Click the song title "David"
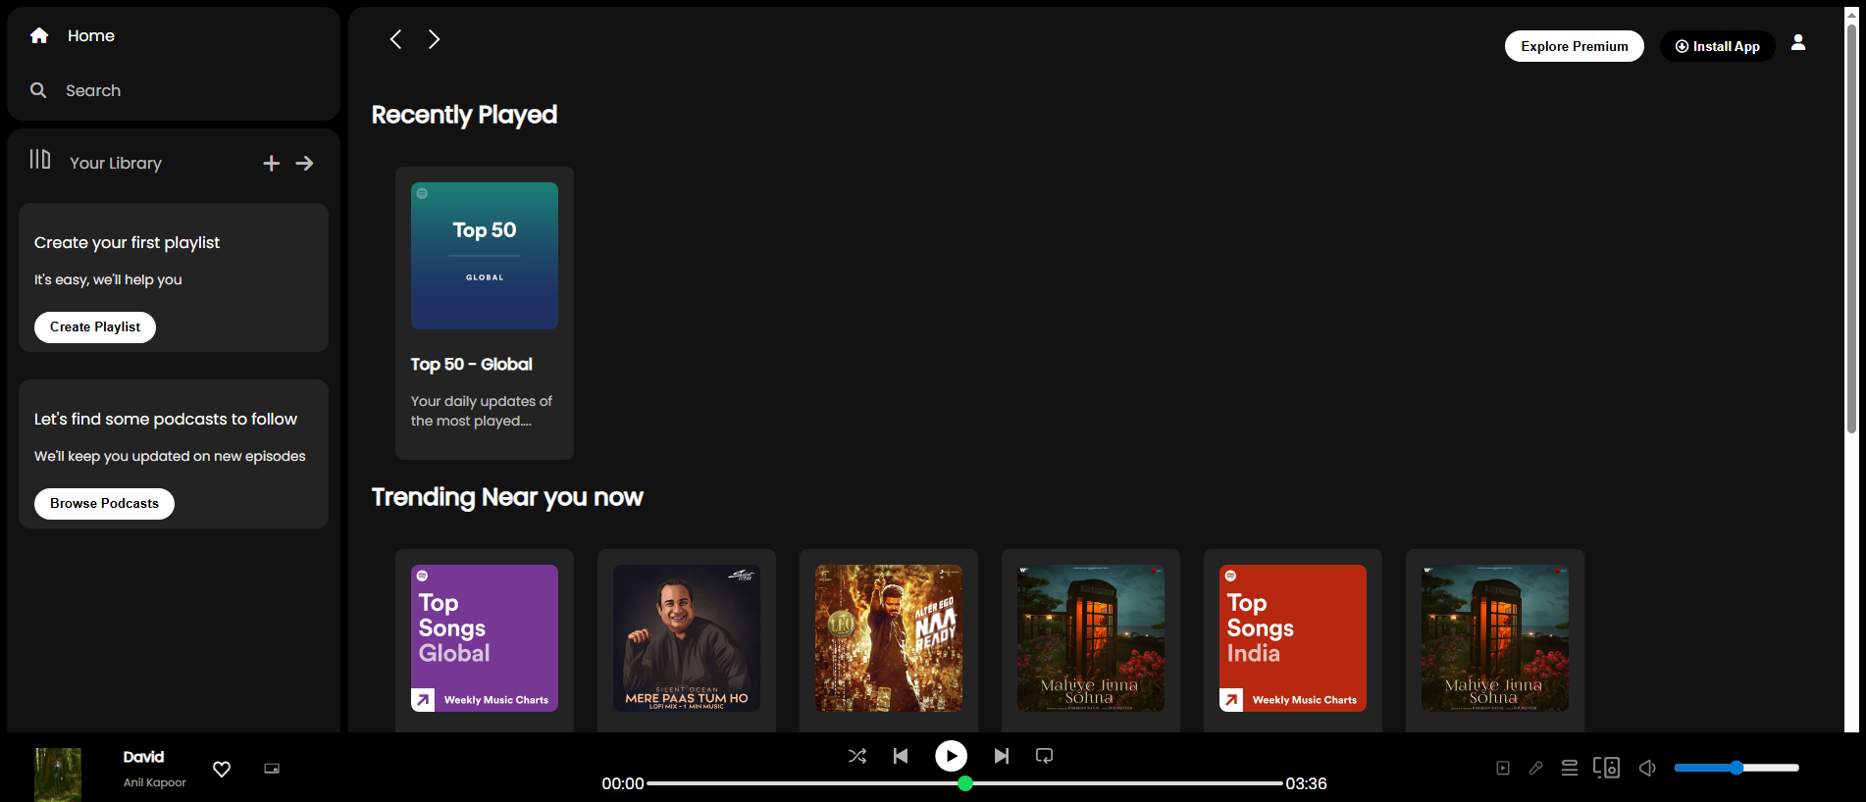 coord(143,757)
